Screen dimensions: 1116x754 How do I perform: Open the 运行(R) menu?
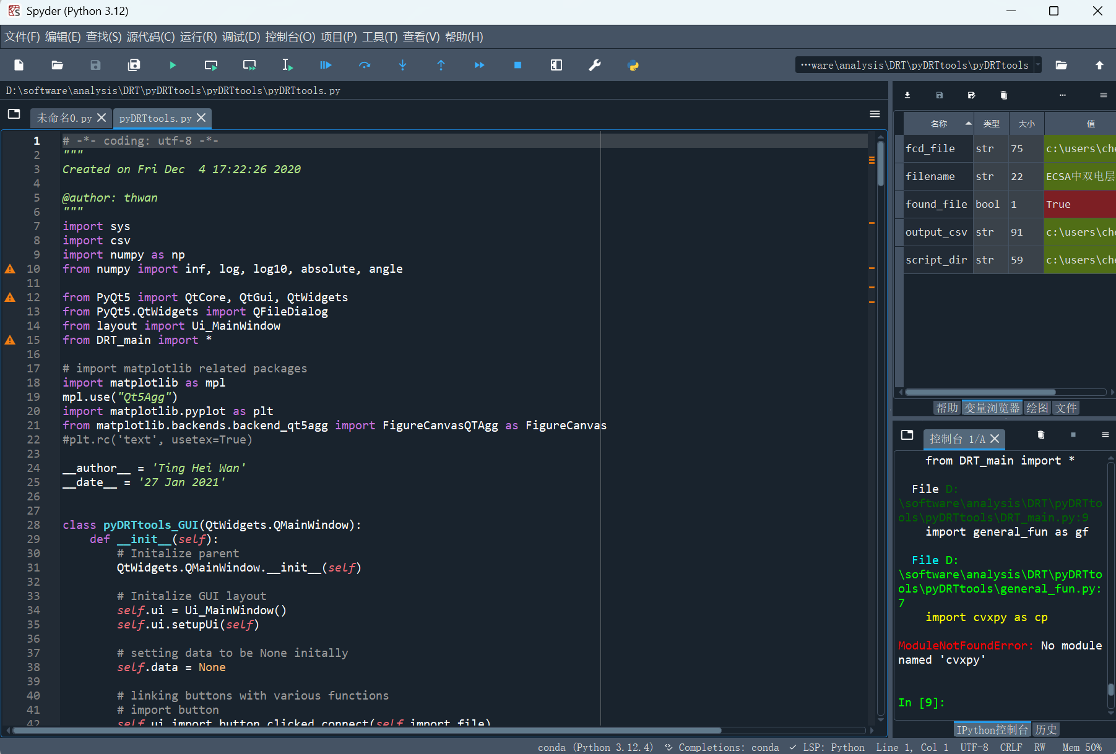coord(198,37)
